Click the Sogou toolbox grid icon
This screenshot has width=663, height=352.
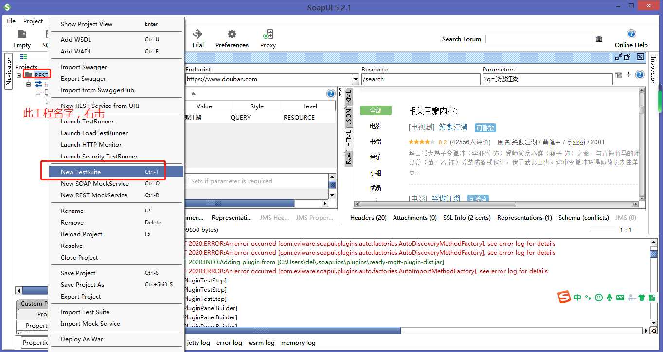(x=651, y=298)
